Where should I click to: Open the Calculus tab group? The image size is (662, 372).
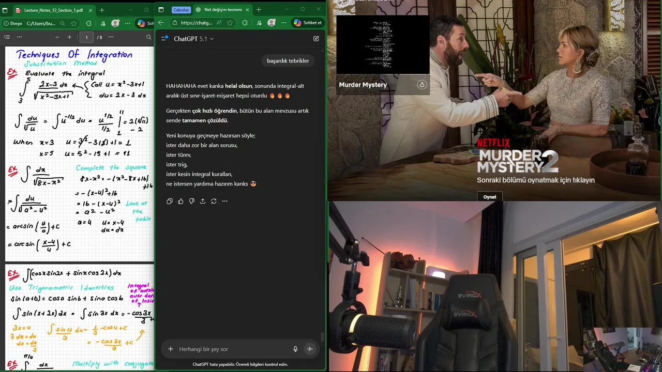tap(181, 10)
